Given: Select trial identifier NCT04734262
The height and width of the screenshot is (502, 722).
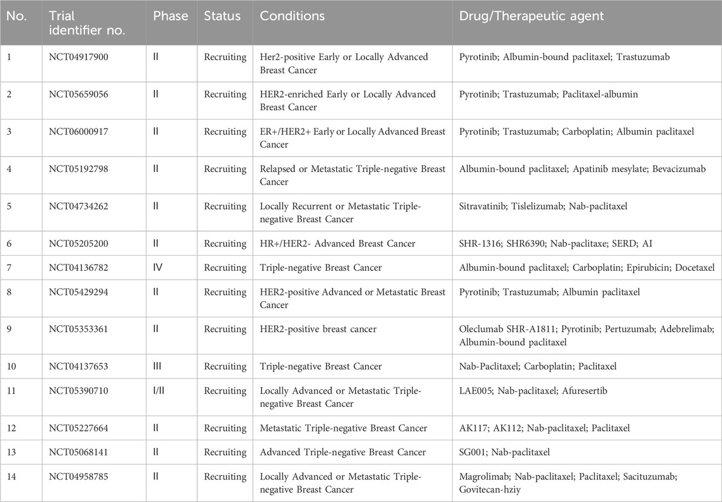Looking at the screenshot, I should [x=79, y=206].
